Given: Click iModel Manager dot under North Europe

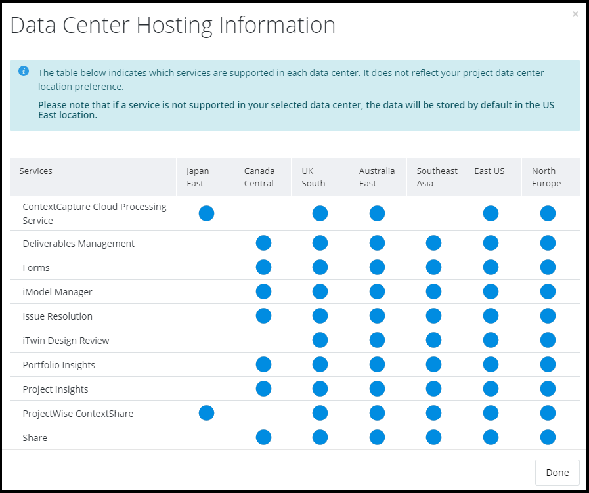Looking at the screenshot, I should coord(548,291).
